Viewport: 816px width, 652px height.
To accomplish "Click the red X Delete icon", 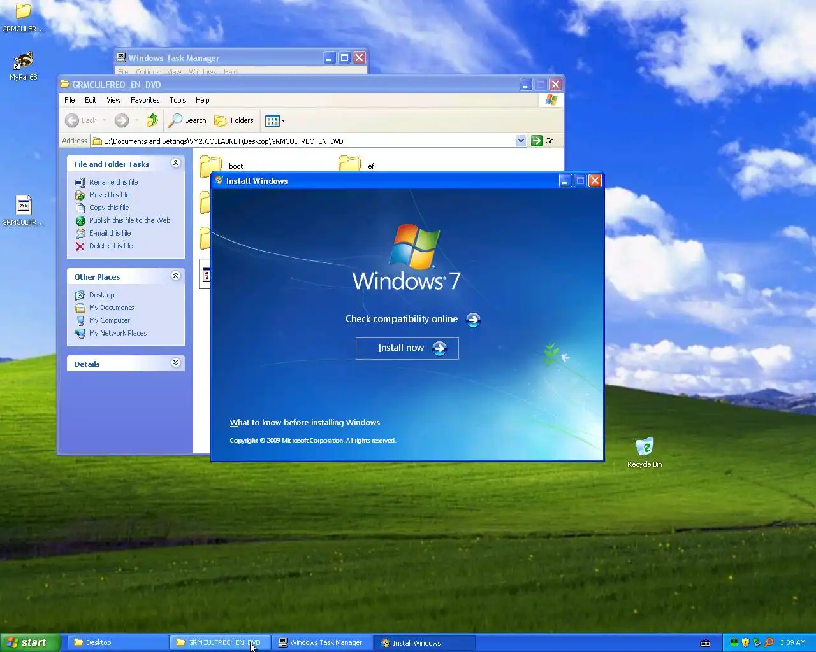I will [x=80, y=246].
